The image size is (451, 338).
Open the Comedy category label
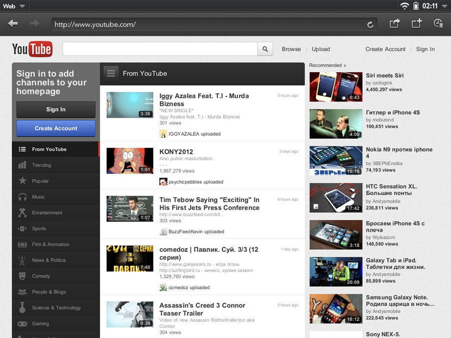click(41, 276)
